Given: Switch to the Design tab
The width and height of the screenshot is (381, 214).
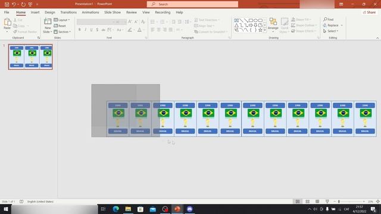Looking at the screenshot, I should click(x=50, y=12).
